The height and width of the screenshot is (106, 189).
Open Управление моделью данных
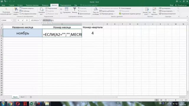[130, 14]
